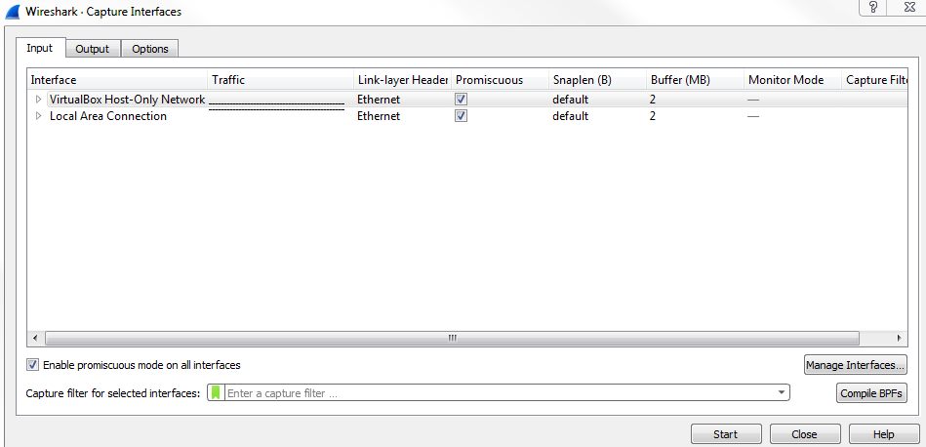This screenshot has width=926, height=447.
Task: Open the capture filter dropdown arrow
Action: [x=782, y=392]
